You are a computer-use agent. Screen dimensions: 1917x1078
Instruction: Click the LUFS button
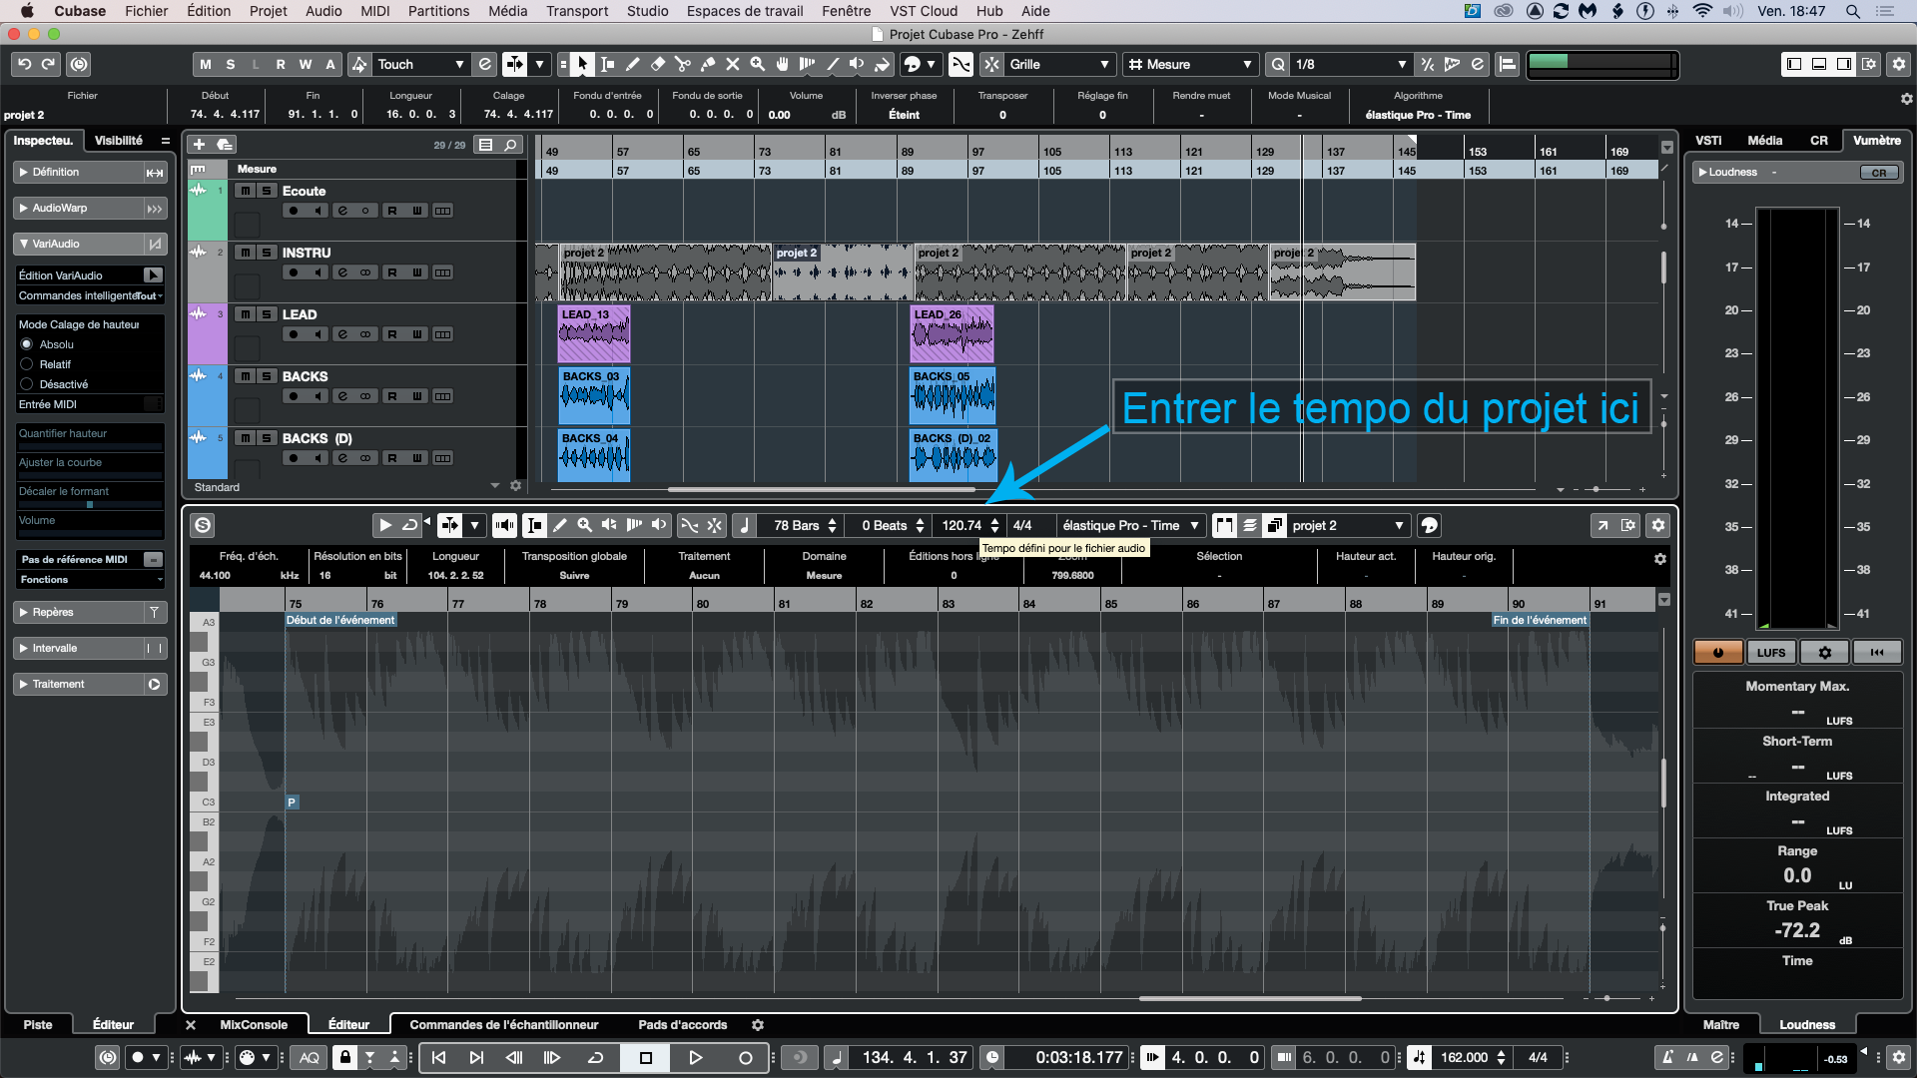[1771, 653]
